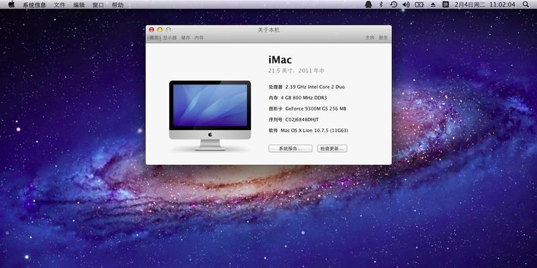Click the '21.5 英寸, 2011 年中' model line
This screenshot has height=268, width=537.
pyautogui.click(x=296, y=71)
